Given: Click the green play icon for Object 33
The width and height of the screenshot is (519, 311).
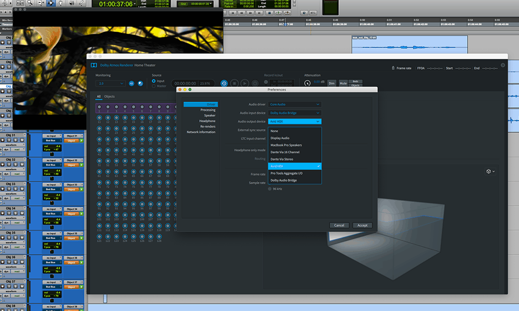Looking at the screenshot, I should 81,189.
